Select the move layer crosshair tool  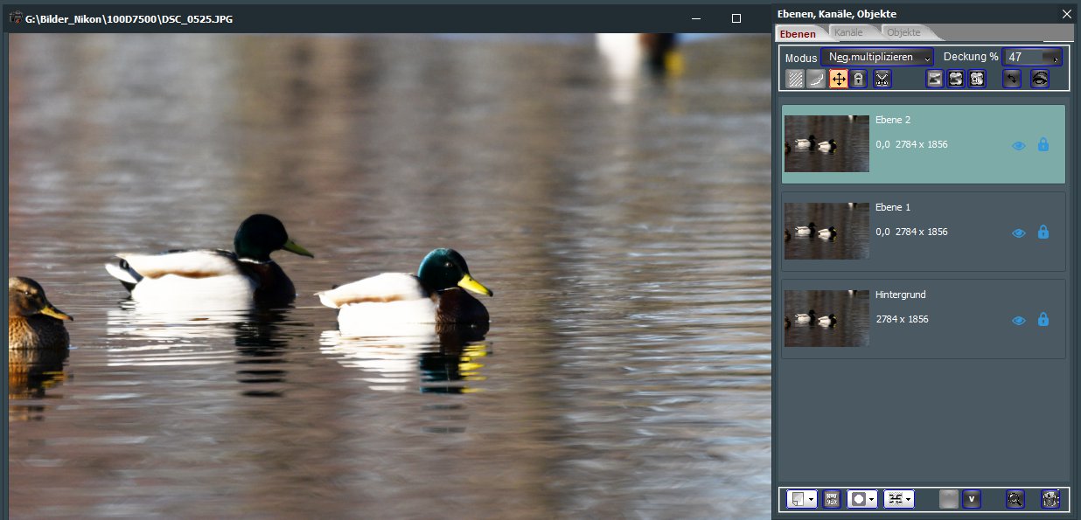click(839, 80)
